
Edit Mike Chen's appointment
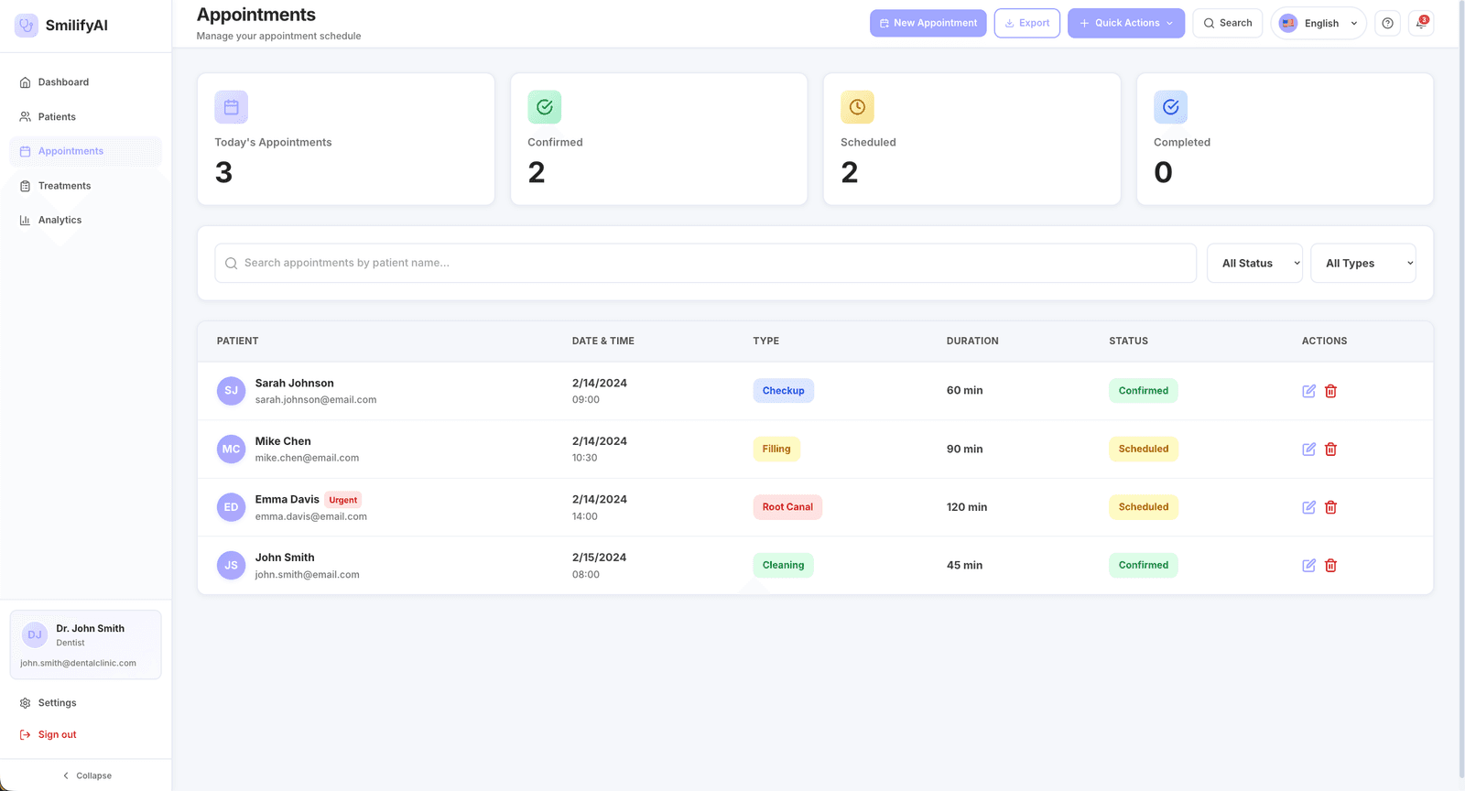1308,450
